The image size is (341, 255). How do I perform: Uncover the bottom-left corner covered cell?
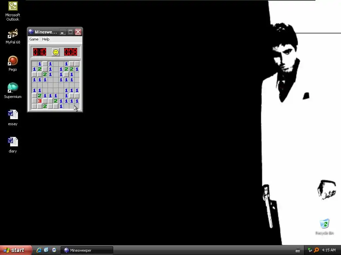pos(34,106)
